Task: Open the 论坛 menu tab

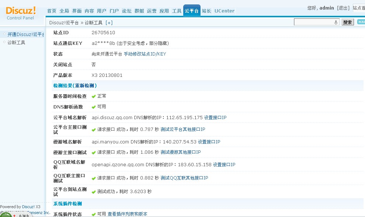Action: coord(127,11)
